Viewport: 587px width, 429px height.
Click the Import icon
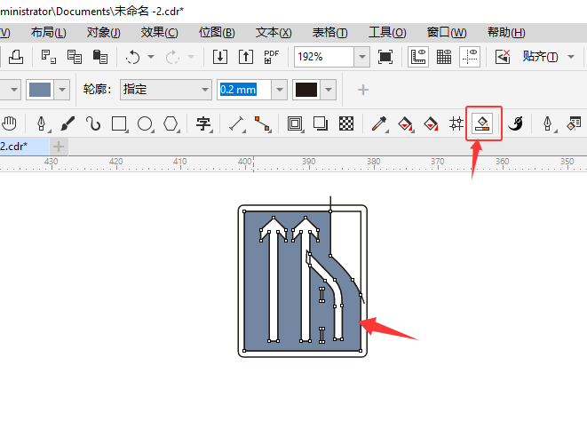[x=219, y=57]
